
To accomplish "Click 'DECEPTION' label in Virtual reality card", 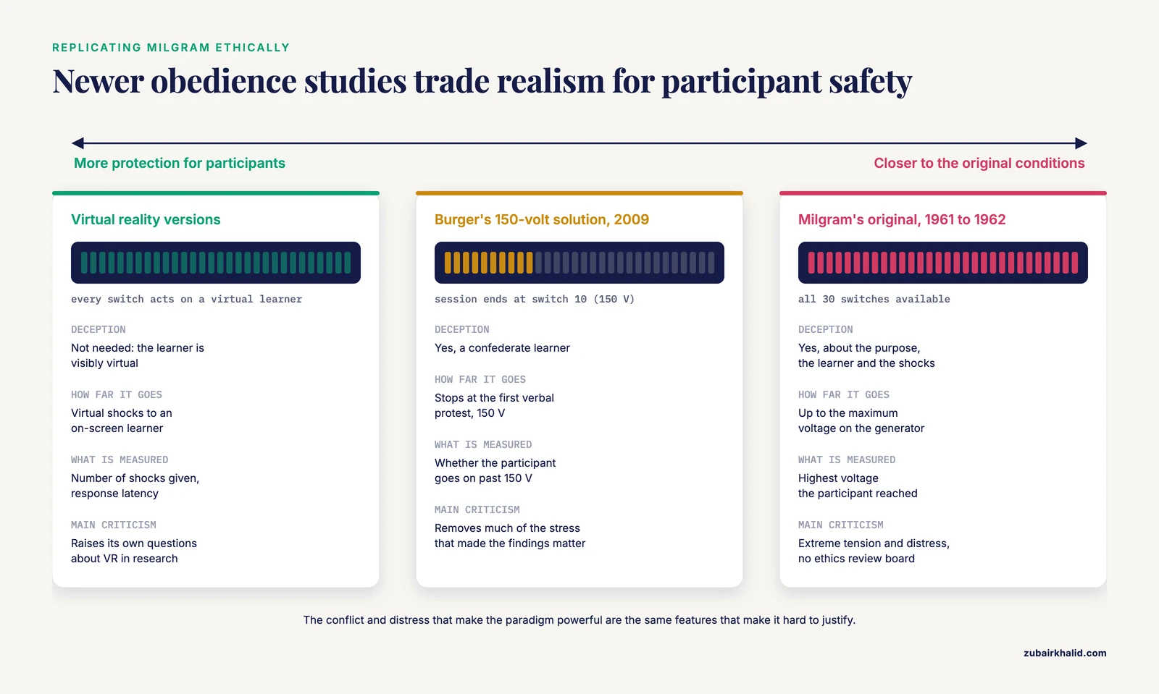I will click(x=99, y=329).
